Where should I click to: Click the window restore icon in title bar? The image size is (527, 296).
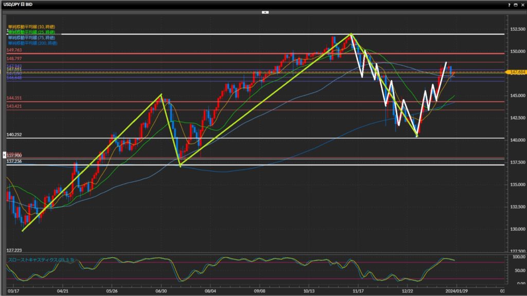click(516, 4)
